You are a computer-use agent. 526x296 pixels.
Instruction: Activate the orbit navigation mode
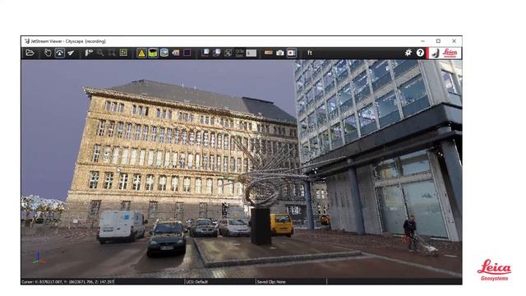click(x=59, y=53)
